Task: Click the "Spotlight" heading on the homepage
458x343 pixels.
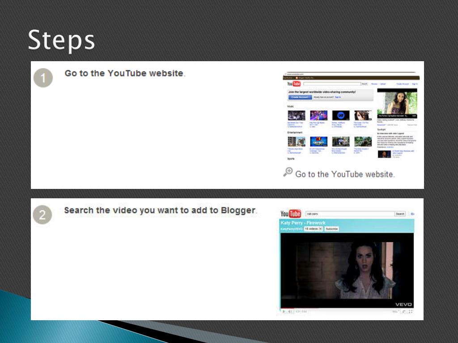Action: click(x=382, y=129)
